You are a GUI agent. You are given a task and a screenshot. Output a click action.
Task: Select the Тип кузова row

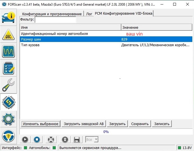106,45
